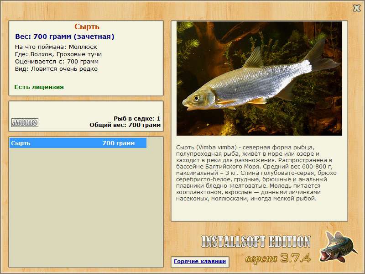This screenshot has width=365, height=274.
Task: Select the Сырть 700 грамм list row
Action: [x=78, y=143]
